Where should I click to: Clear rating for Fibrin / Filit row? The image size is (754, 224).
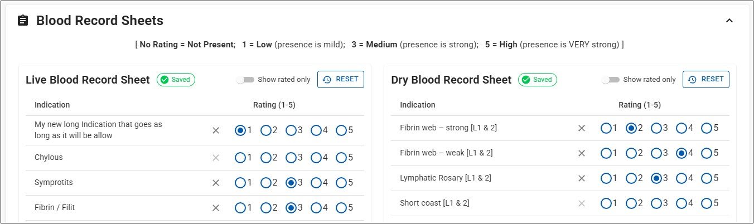pyautogui.click(x=216, y=208)
